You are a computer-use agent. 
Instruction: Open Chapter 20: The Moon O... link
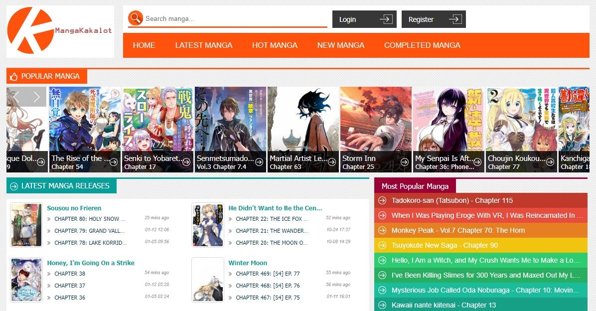click(272, 243)
